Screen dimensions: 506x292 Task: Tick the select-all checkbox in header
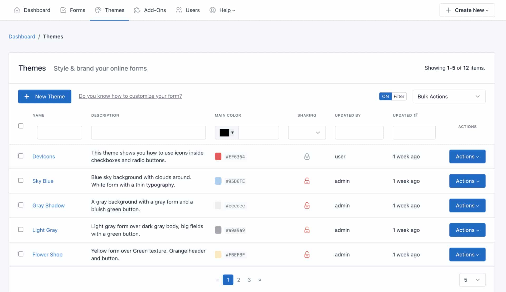(21, 126)
